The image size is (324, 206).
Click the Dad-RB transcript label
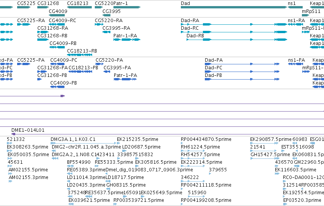click(195, 36)
